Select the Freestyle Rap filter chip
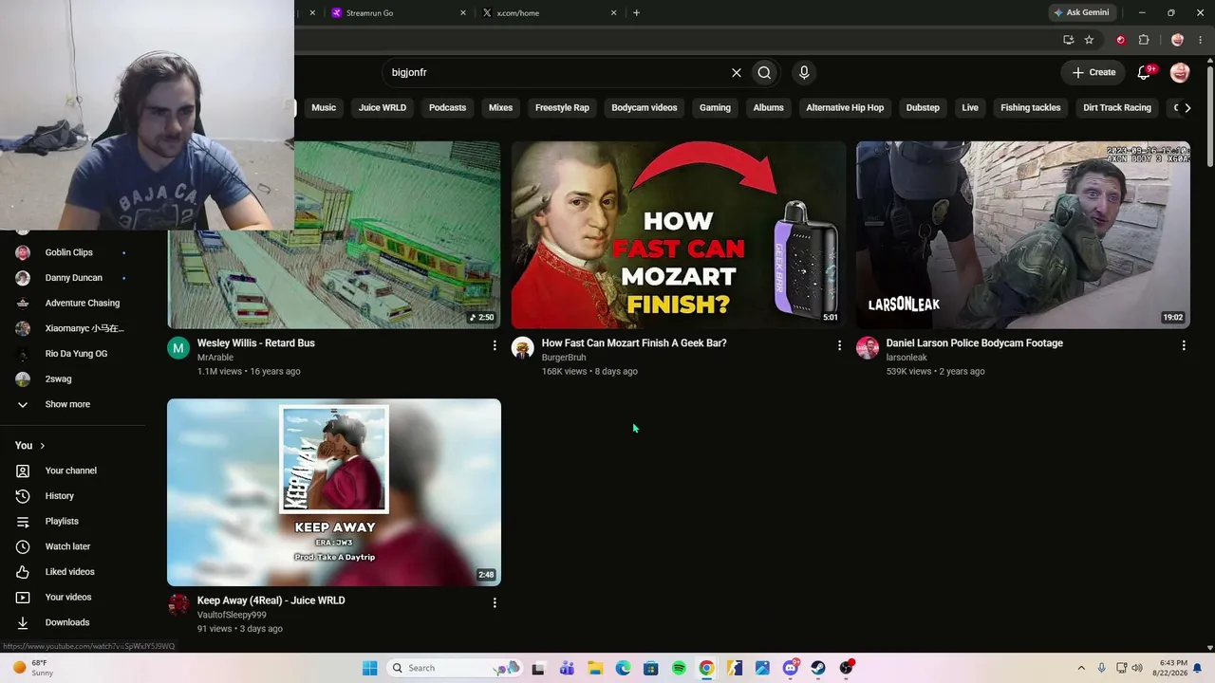 (562, 108)
